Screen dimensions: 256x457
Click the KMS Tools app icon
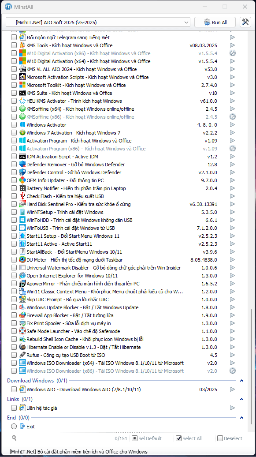coord(22,45)
